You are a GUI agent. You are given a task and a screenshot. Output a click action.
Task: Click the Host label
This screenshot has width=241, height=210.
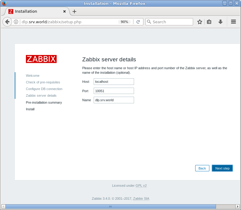point(86,82)
